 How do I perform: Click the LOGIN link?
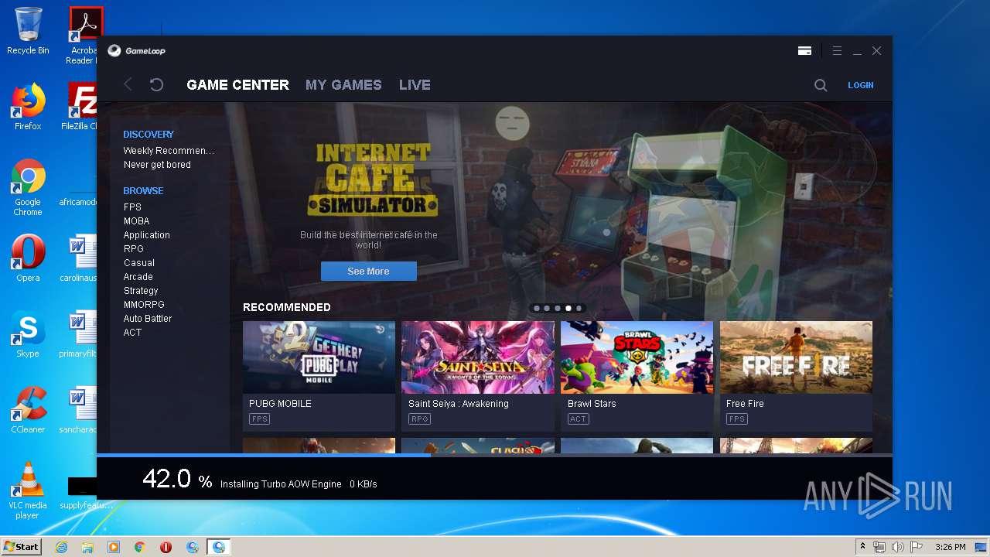(860, 85)
